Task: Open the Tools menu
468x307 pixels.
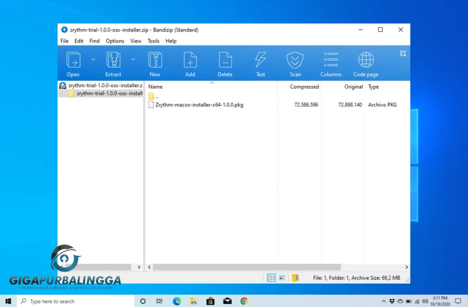Action: tap(154, 41)
